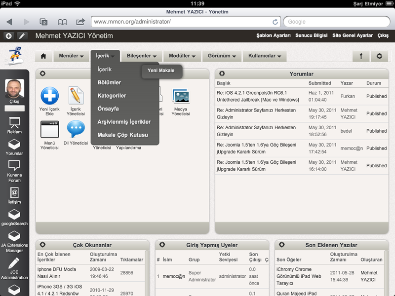Reload the page with refresh icon
395x296 pixels.
pos(275,22)
